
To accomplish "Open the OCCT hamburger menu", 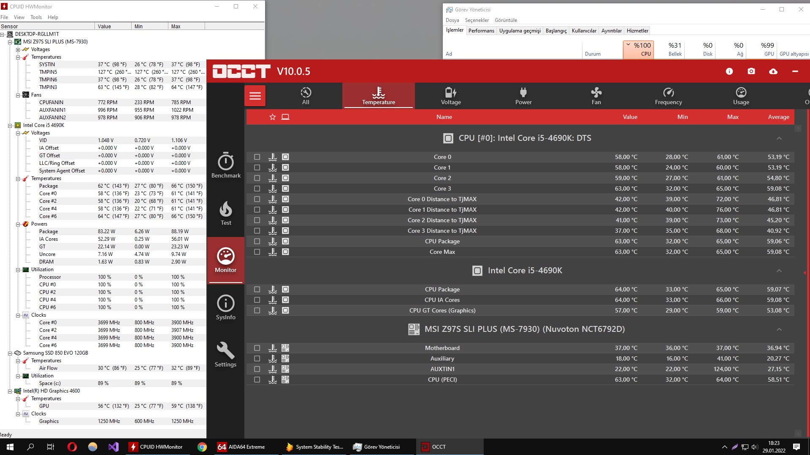I will 255,96.
